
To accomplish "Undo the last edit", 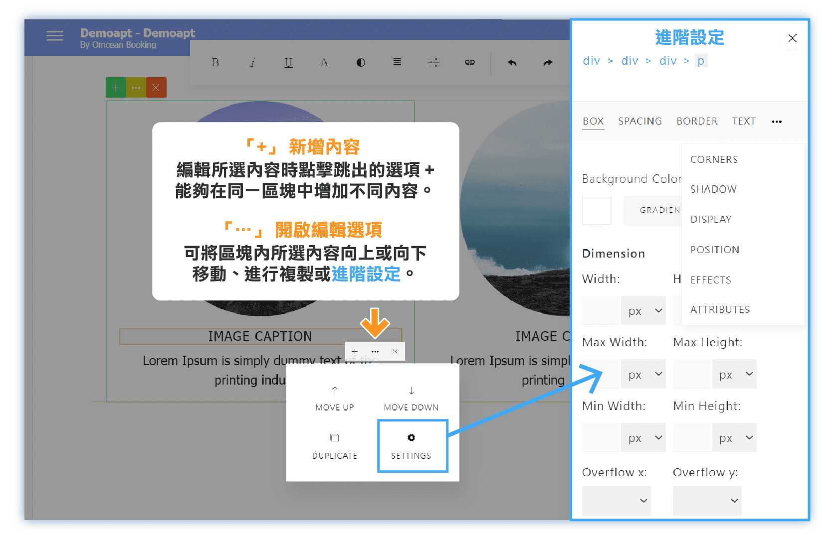I will 512,63.
